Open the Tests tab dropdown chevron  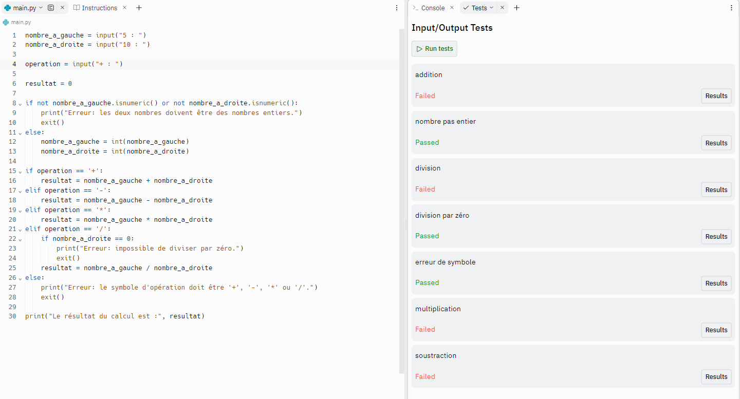coord(492,8)
